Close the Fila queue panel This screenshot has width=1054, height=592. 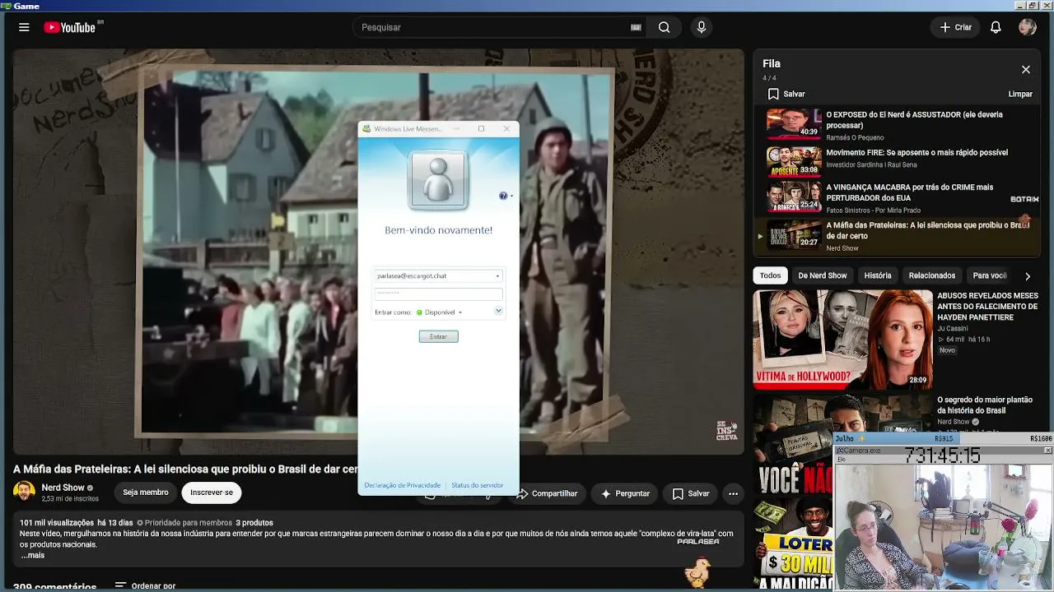pos(1026,70)
